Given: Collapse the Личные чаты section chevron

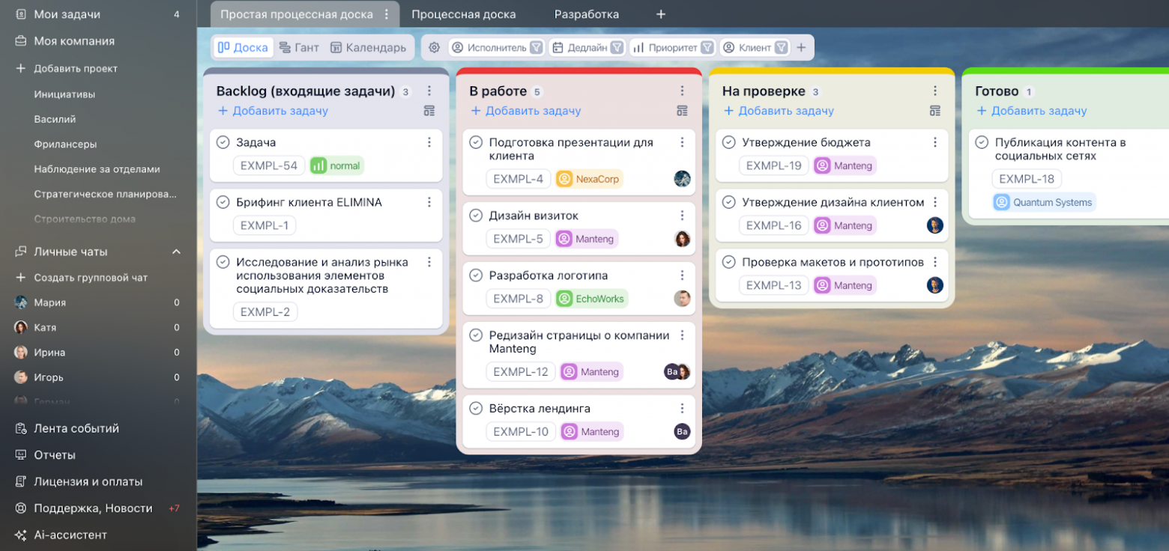Looking at the screenshot, I should 176,252.
